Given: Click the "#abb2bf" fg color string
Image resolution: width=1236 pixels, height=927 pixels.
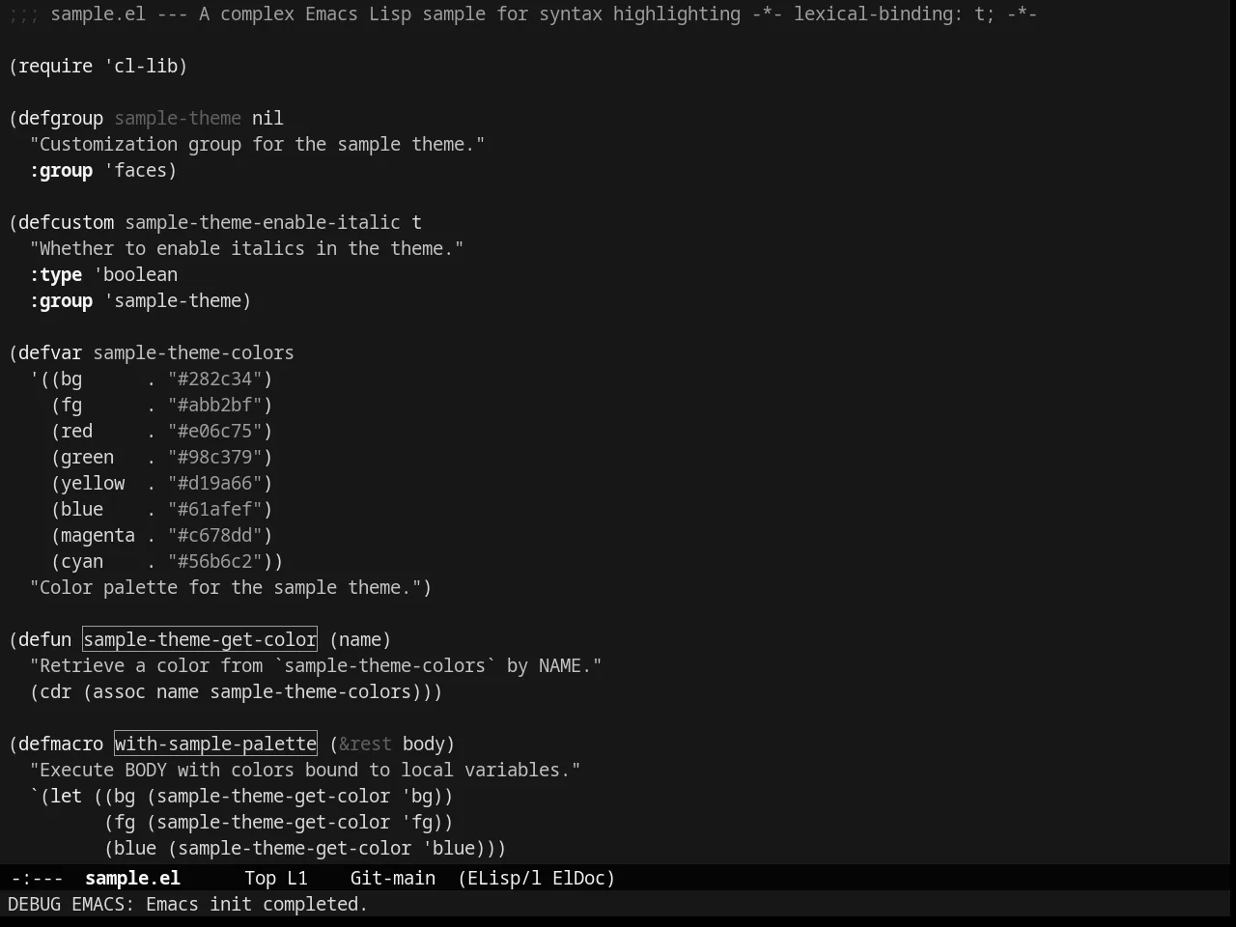Looking at the screenshot, I should [215, 405].
